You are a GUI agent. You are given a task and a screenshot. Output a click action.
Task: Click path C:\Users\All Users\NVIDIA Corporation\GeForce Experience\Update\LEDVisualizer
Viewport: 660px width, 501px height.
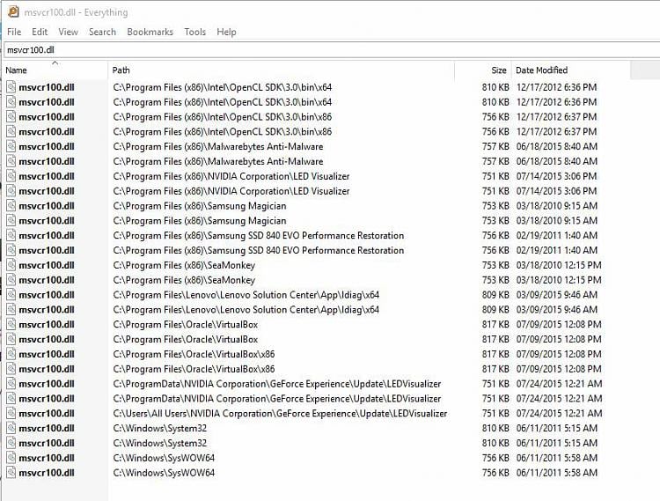(x=280, y=414)
